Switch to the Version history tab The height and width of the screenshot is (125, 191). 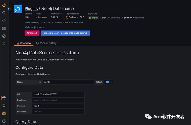[46, 43]
